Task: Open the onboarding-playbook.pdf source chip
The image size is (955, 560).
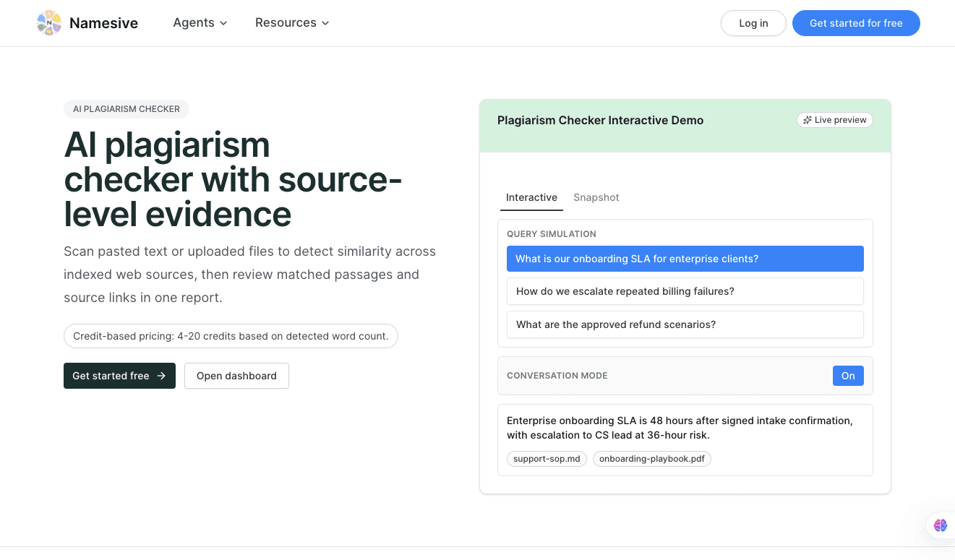Action: (x=651, y=459)
